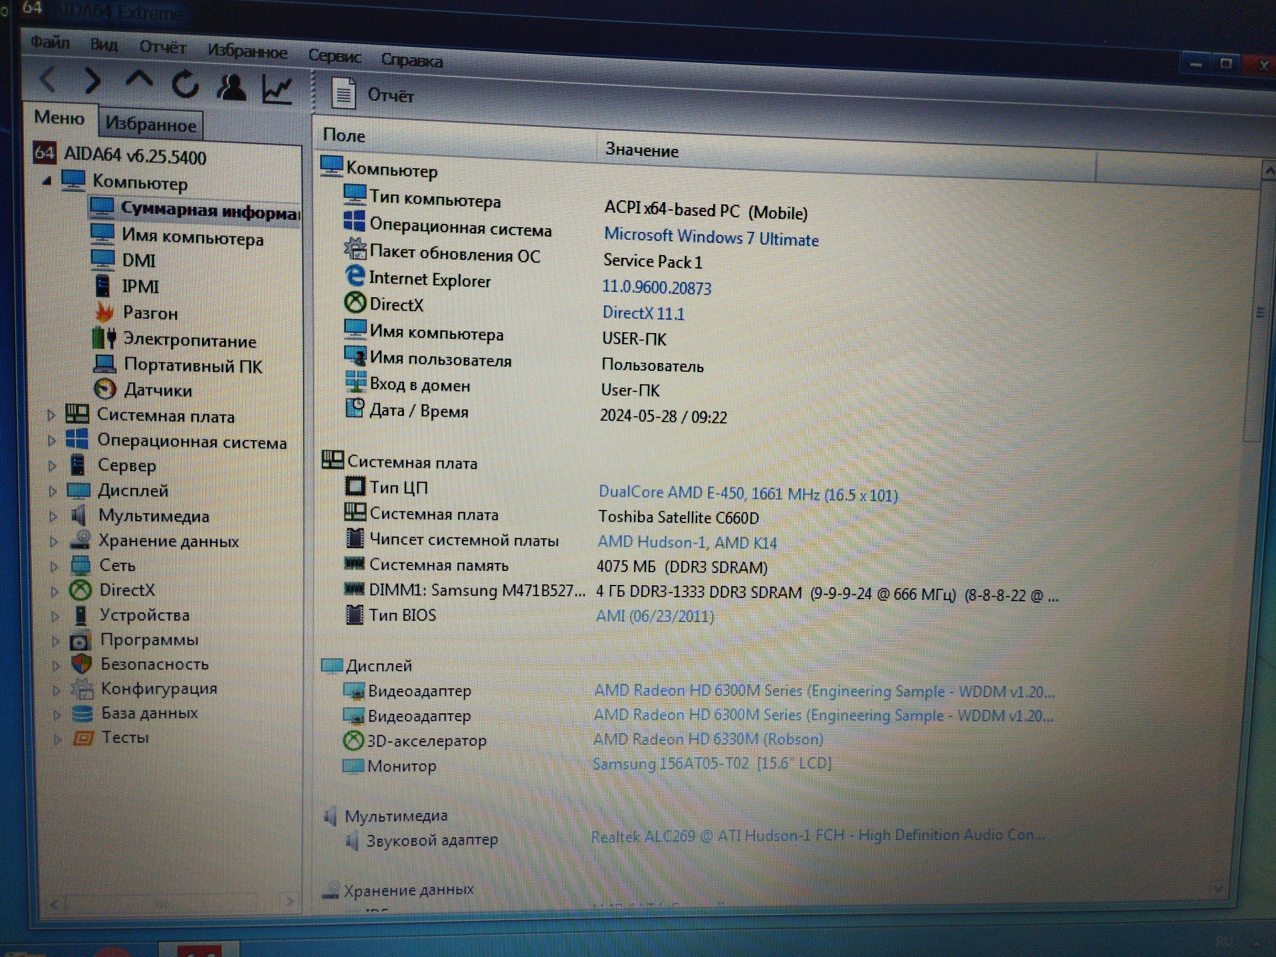The width and height of the screenshot is (1276, 957).
Task: Open Датчики gauge icon item
Action: point(105,389)
